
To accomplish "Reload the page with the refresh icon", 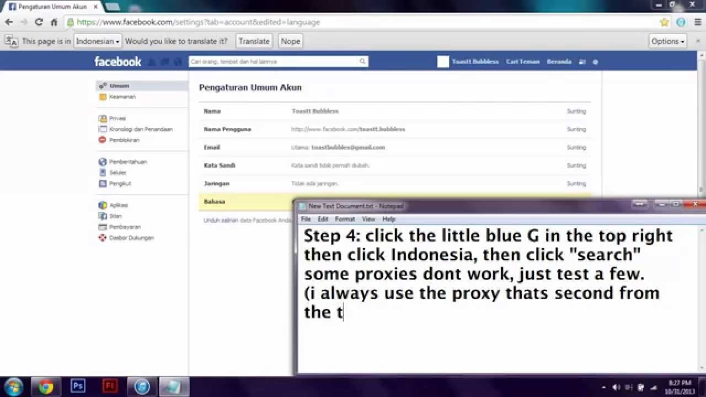I will pos(39,22).
